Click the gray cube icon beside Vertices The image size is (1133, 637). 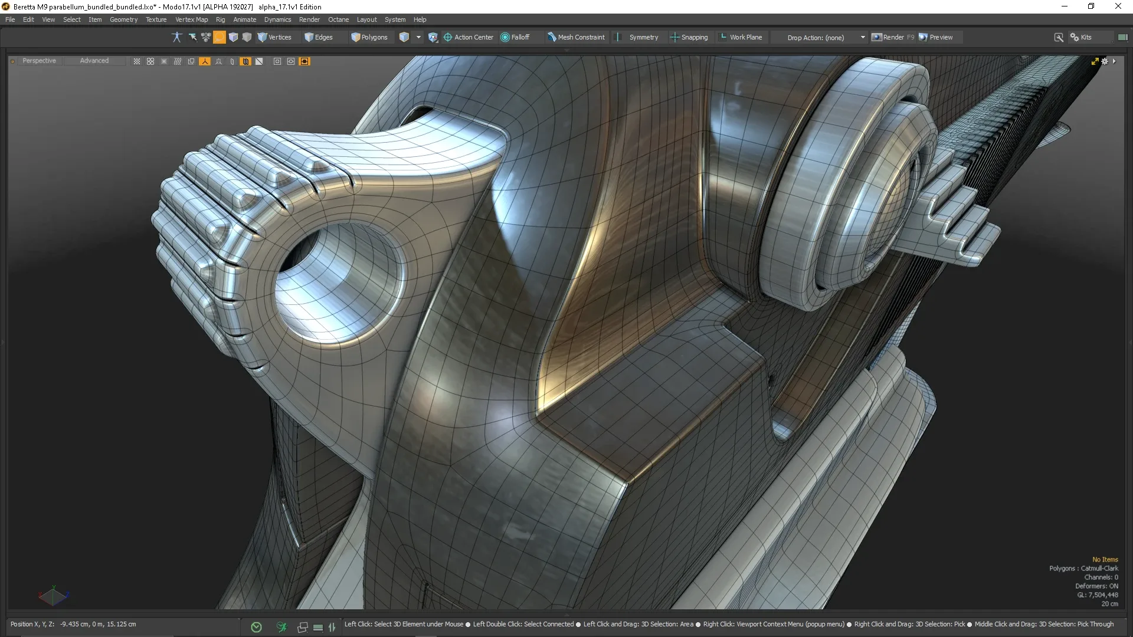(247, 37)
